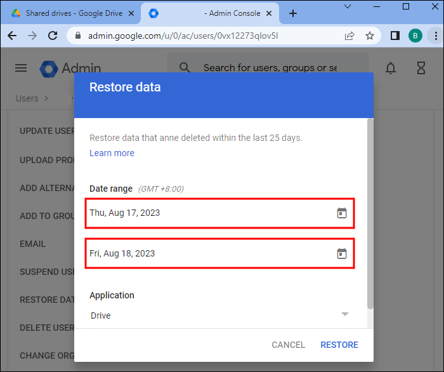Viewport: 444px width, 372px height.
Task: Reload the current page
Action: click(52, 36)
